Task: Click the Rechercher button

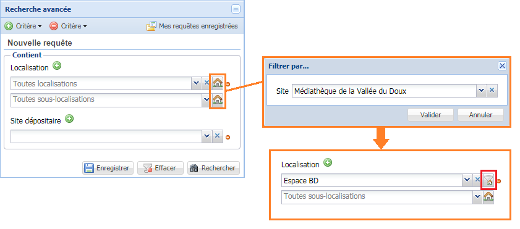Action: (213, 168)
